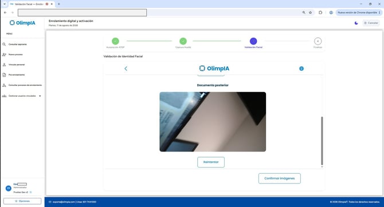Click the Captura Huella completed step circle
Image resolution: width=384 pixels, height=207 pixels.
click(183, 41)
